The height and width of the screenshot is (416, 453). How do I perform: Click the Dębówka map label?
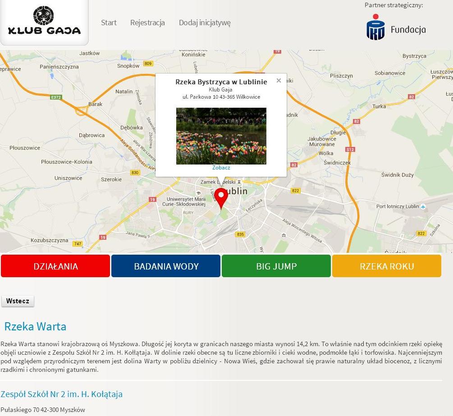pos(132,128)
